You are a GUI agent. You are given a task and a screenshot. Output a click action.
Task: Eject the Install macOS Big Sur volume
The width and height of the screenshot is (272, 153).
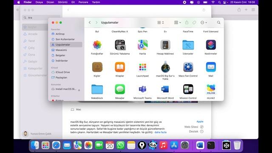[79, 90]
